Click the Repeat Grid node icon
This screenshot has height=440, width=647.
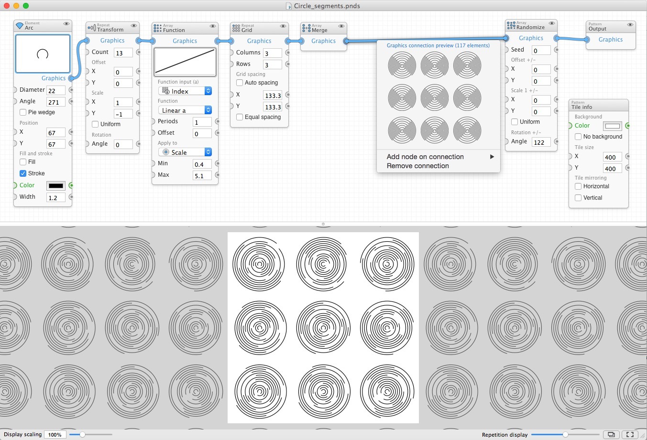(x=236, y=28)
